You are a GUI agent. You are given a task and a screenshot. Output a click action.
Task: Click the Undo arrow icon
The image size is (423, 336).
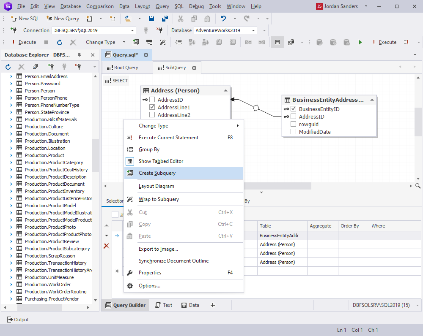coord(223,18)
